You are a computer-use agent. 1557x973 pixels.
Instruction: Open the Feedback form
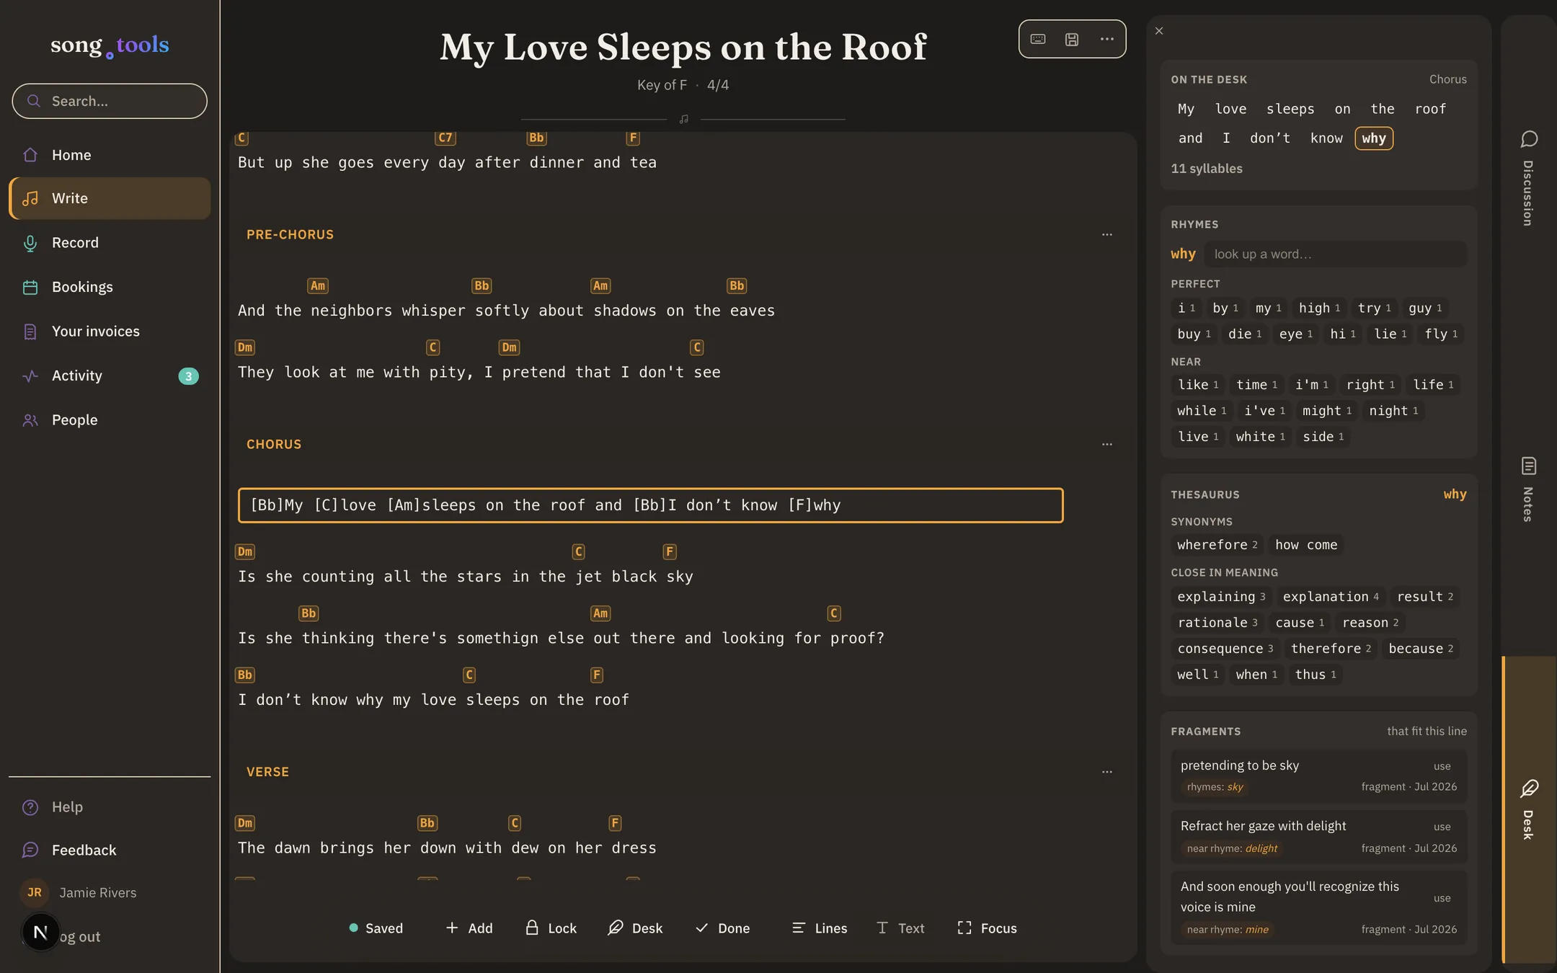pyautogui.click(x=110, y=850)
